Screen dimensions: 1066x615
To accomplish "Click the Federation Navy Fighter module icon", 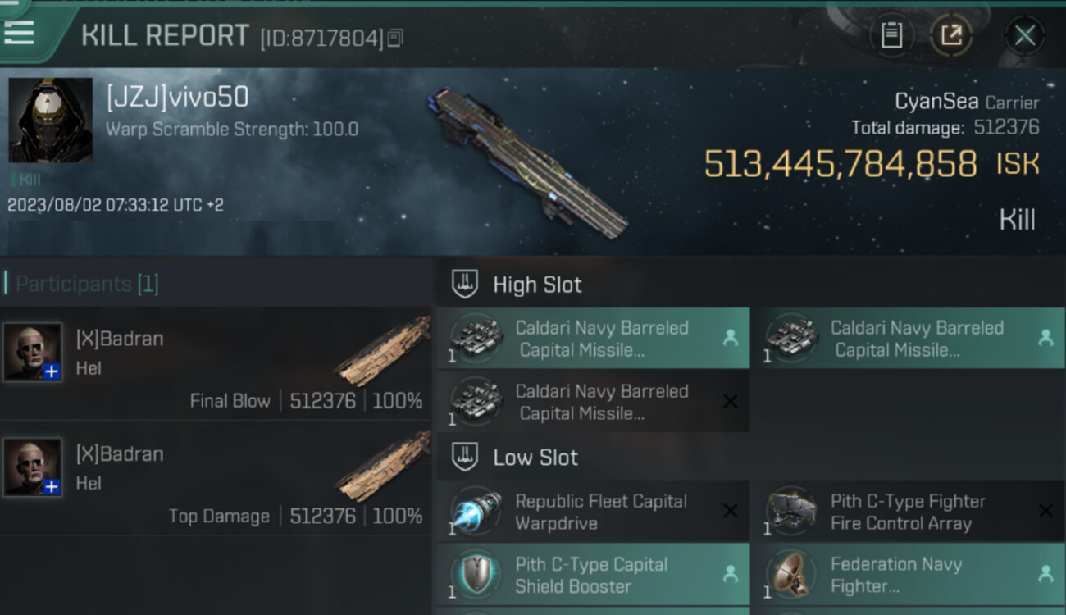I will point(790,575).
